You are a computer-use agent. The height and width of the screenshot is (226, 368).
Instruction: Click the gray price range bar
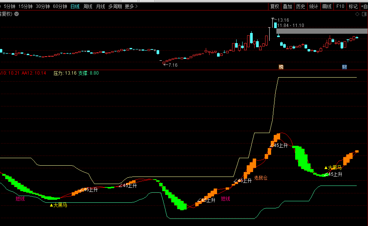click(321, 31)
